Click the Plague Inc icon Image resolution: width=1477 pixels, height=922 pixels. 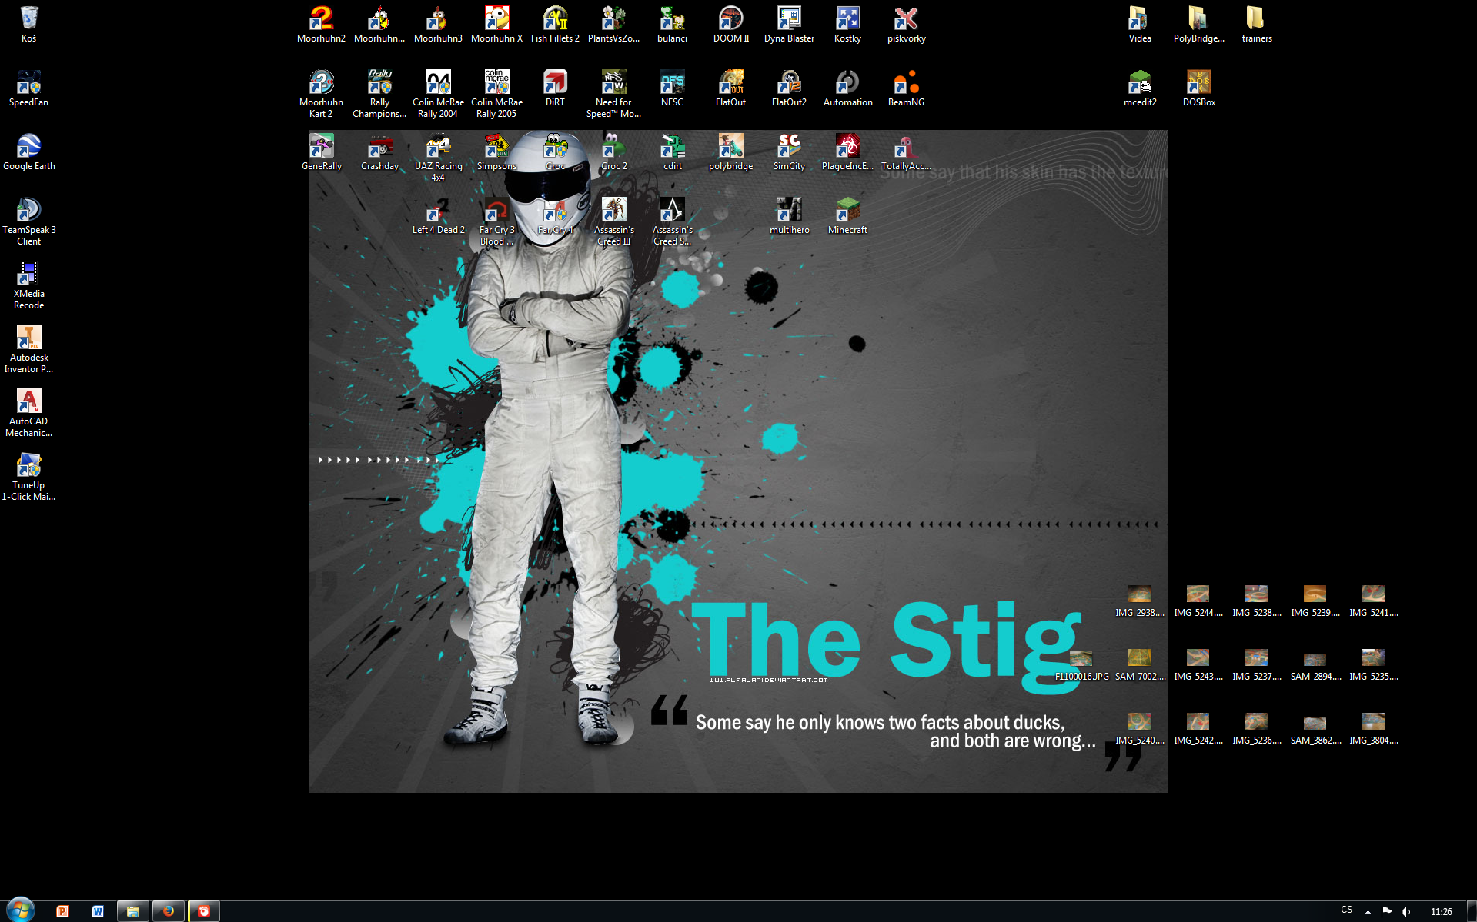[847, 152]
